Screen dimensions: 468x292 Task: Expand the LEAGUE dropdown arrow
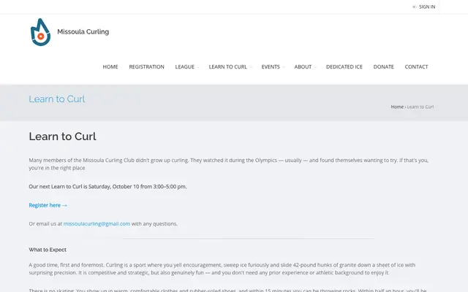point(198,67)
